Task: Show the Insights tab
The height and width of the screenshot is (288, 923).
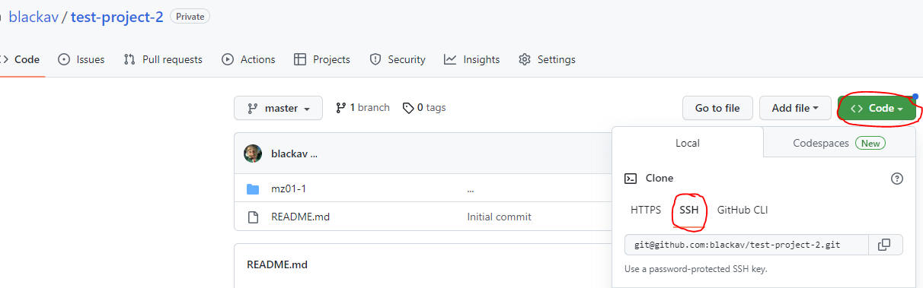Action: click(x=472, y=59)
